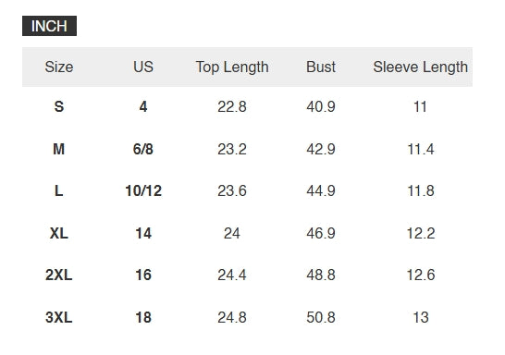Click size S row label
This screenshot has height=355, width=505.
[59, 106]
